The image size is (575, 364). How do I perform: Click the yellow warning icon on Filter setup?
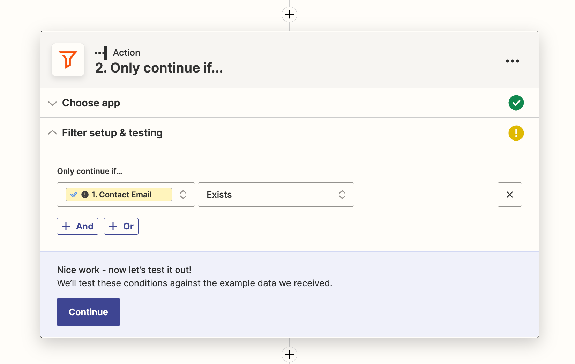click(516, 133)
